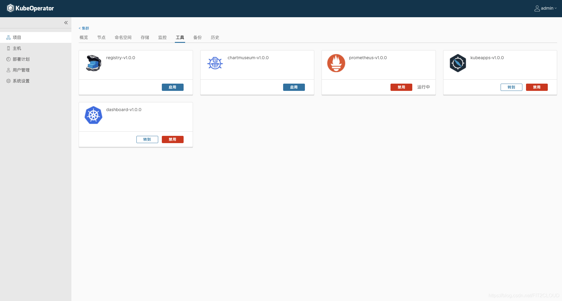
Task: Open the admin account dropdown arrow
Action: 556,8
